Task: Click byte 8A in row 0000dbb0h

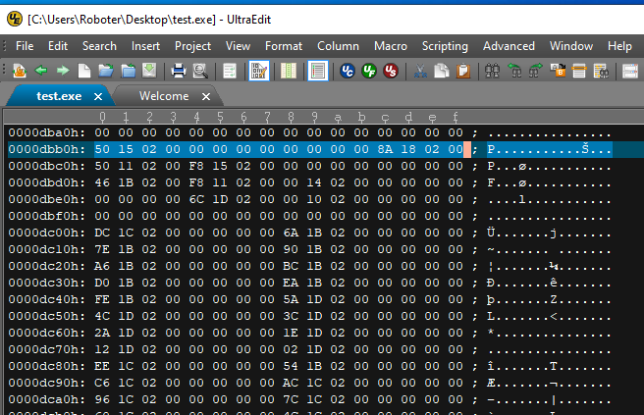Action: click(385, 149)
